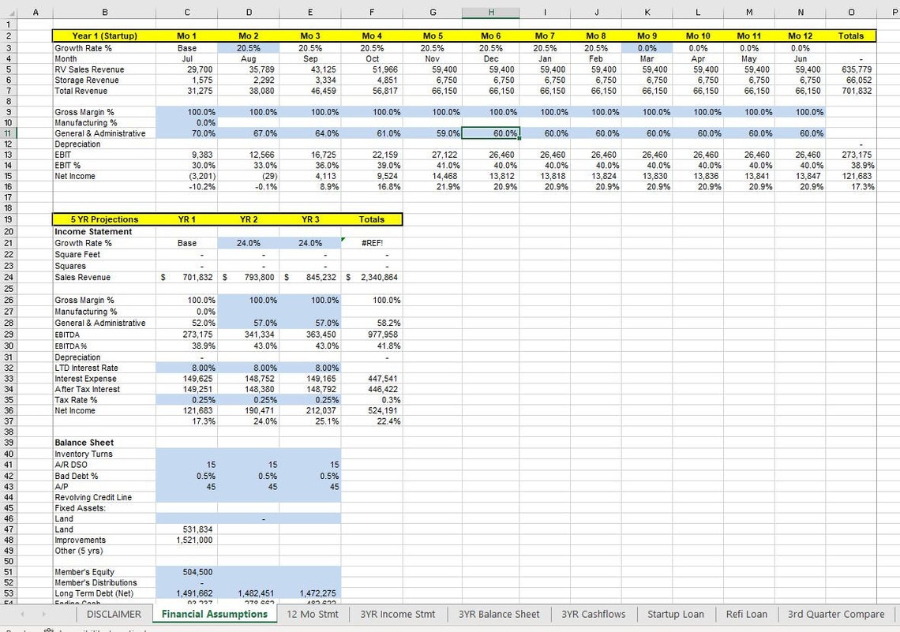The width and height of the screenshot is (900, 632).
Task: Open the 12 Mo Stmt sheet
Action: (x=313, y=614)
